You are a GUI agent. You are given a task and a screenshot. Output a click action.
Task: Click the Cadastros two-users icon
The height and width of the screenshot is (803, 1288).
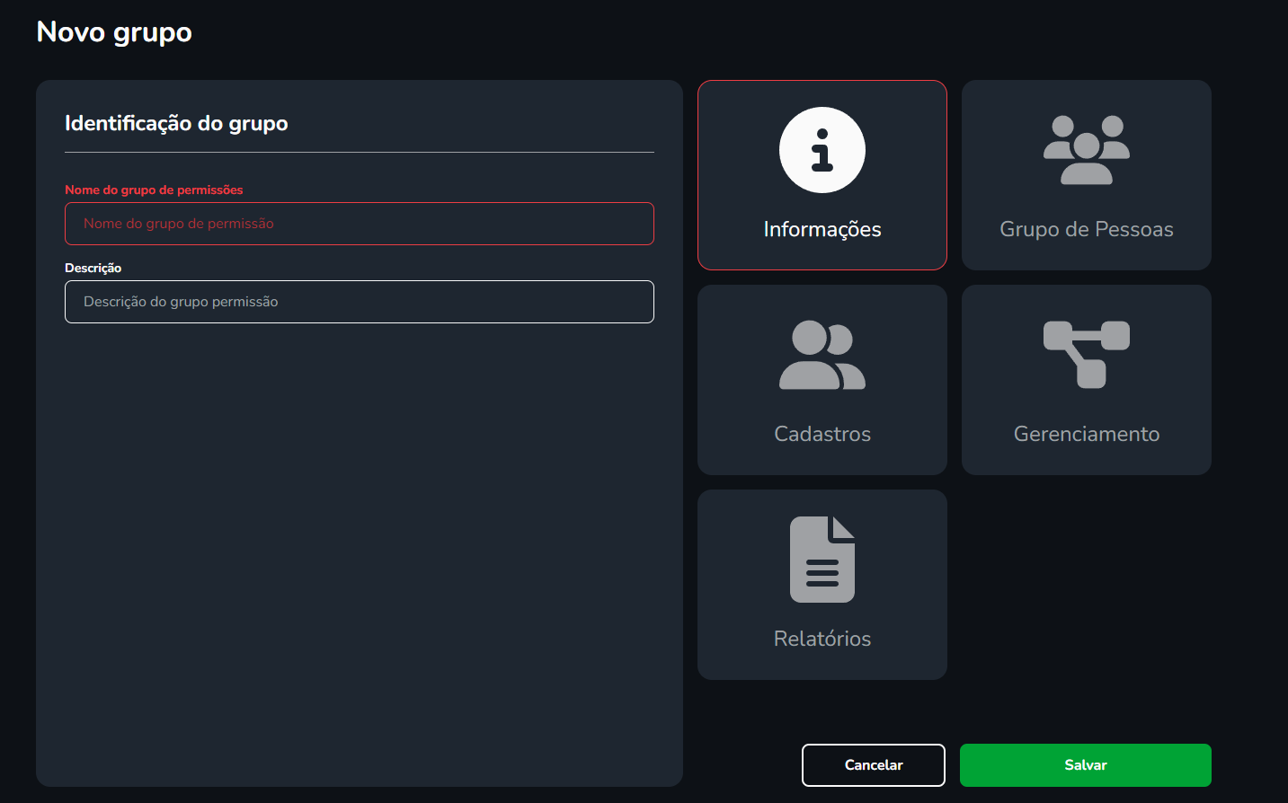click(822, 355)
